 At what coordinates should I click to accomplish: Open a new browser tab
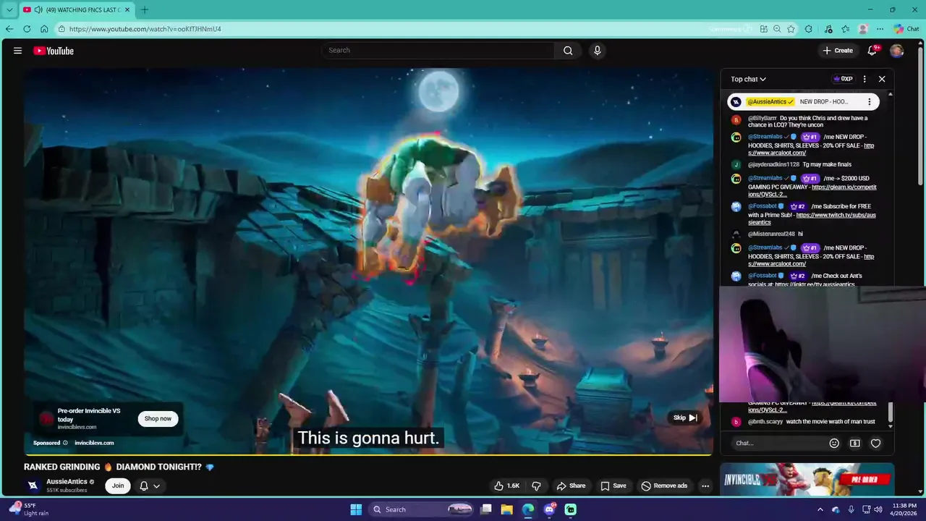pyautogui.click(x=144, y=9)
